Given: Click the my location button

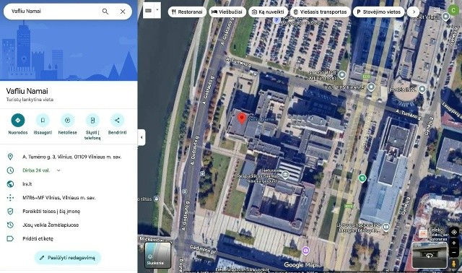Looking at the screenshot, I should 454,233.
